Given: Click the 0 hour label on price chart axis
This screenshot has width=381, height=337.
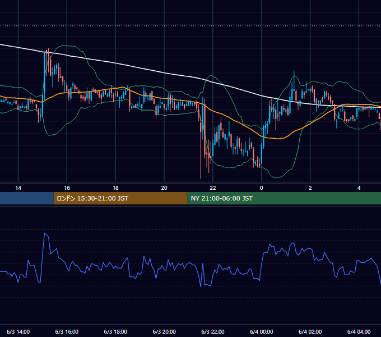Looking at the screenshot, I should point(262,188).
